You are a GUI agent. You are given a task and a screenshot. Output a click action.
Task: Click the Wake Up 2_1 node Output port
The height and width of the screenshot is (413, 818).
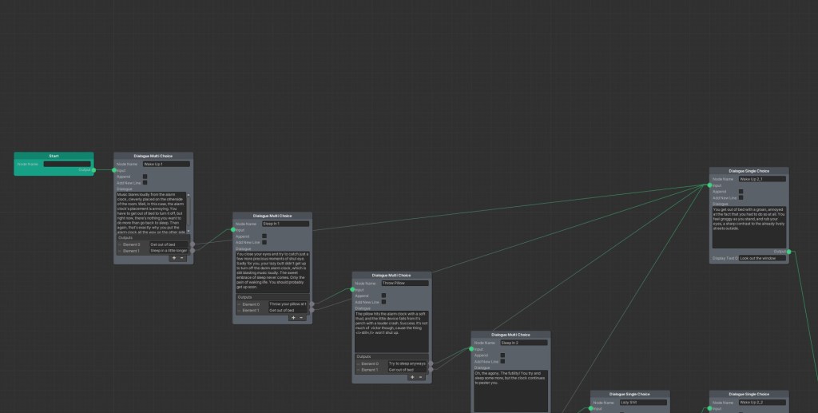click(x=788, y=252)
